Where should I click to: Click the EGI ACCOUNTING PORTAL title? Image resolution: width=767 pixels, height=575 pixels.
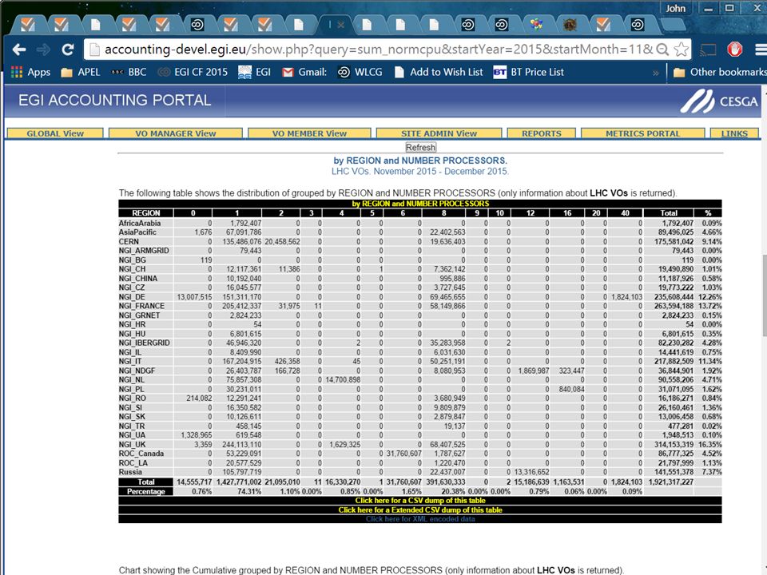coord(114,101)
